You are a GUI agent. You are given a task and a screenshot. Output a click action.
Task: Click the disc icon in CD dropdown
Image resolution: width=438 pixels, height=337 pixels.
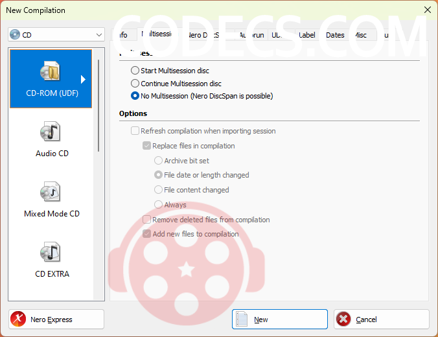15,34
